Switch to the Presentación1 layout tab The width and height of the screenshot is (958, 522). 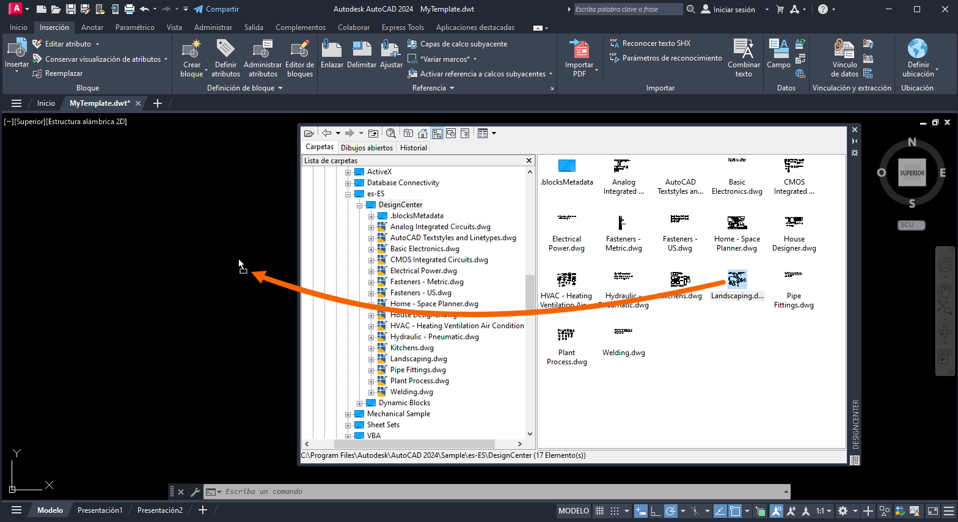(x=100, y=510)
